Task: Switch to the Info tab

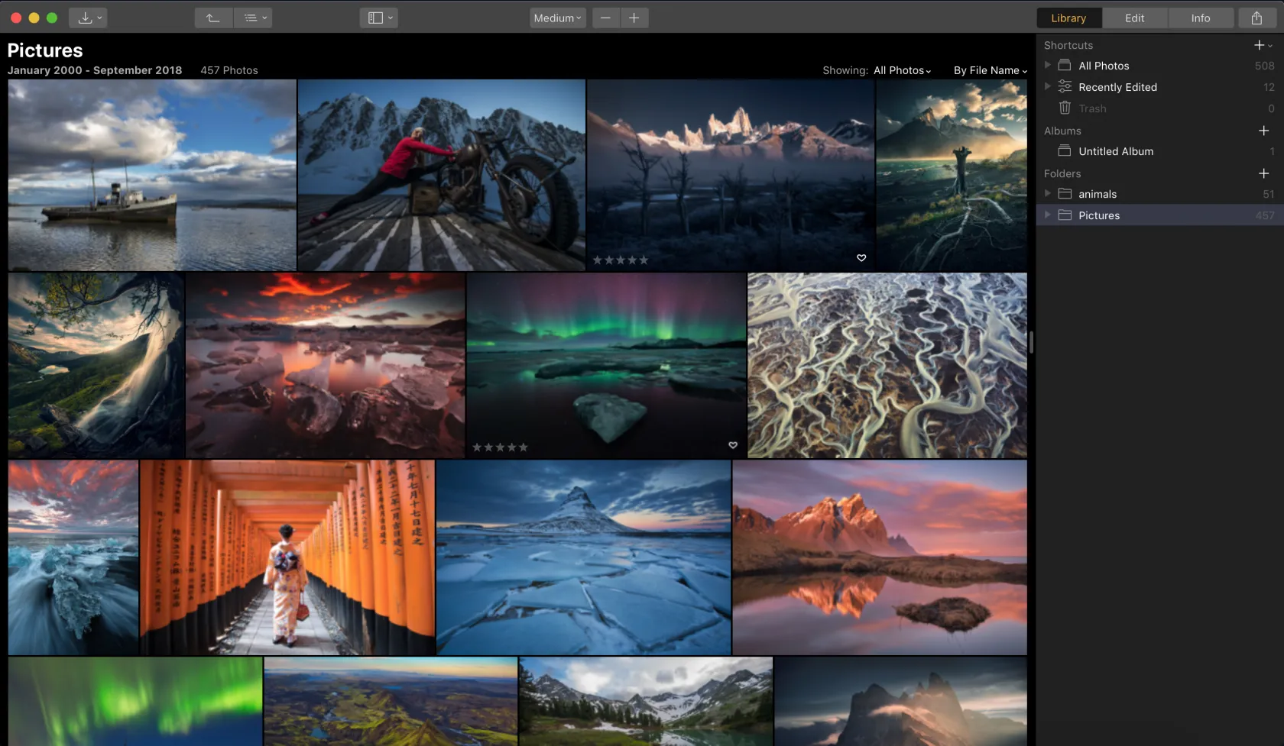Action: point(1200,18)
